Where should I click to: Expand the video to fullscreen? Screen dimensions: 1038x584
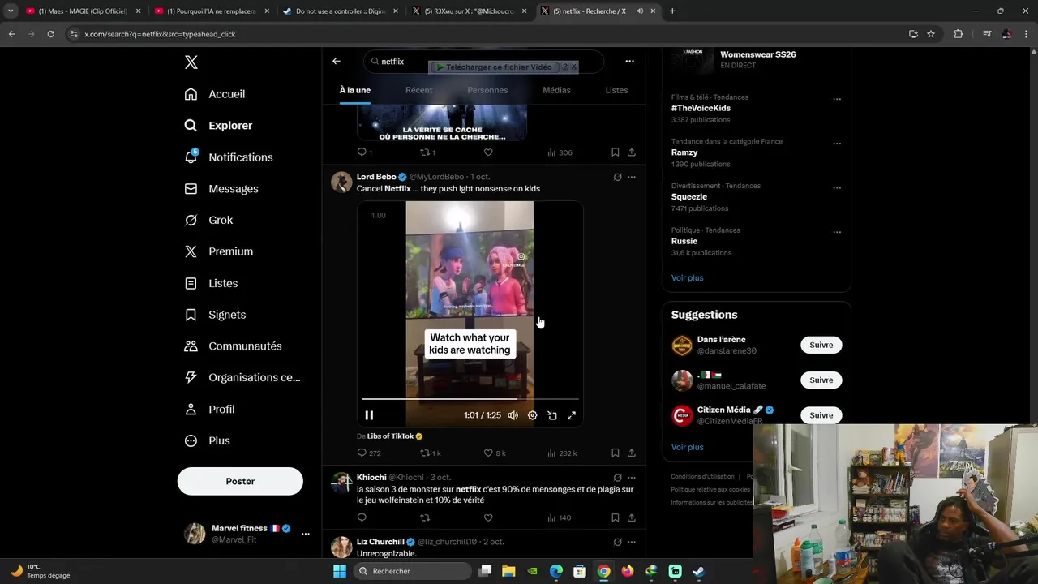(x=571, y=415)
